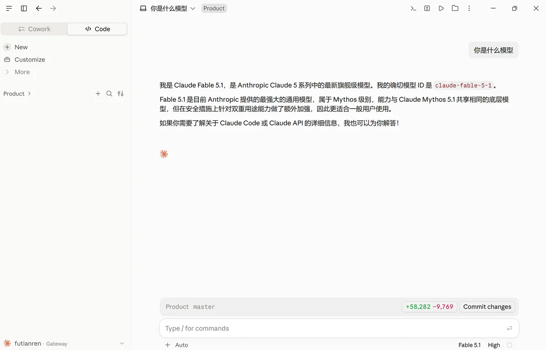Open the terminal icon in header
The height and width of the screenshot is (350, 546).
click(413, 8)
